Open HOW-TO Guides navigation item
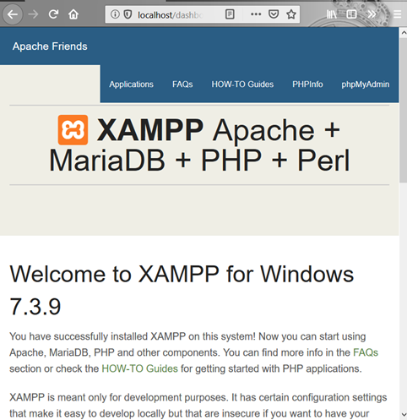407x420 pixels. (x=242, y=85)
